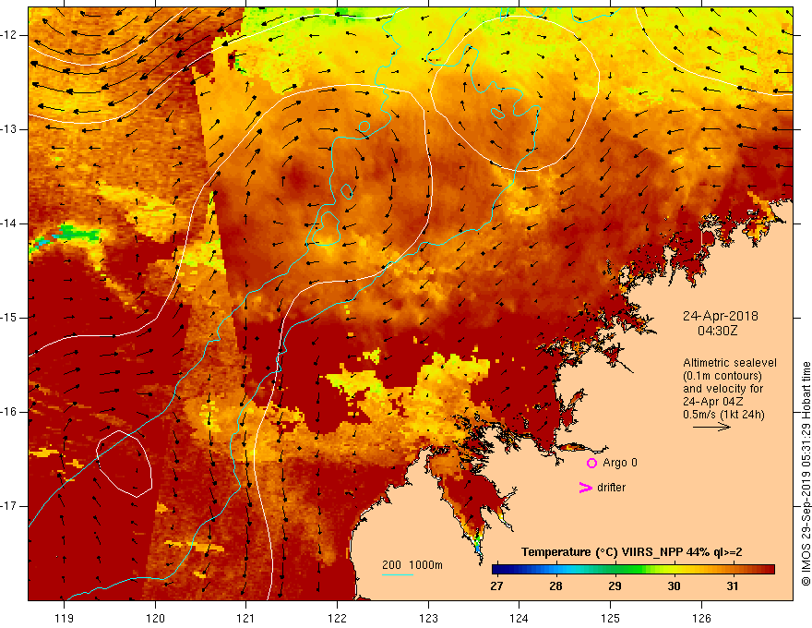
Task: Click the time label 04:30Z
Action: 717,331
